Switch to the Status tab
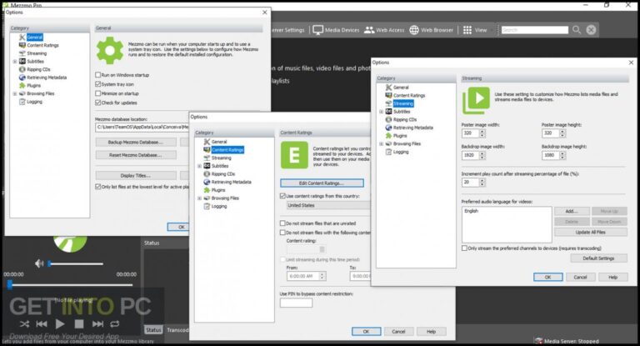640x346 pixels. coord(153,330)
